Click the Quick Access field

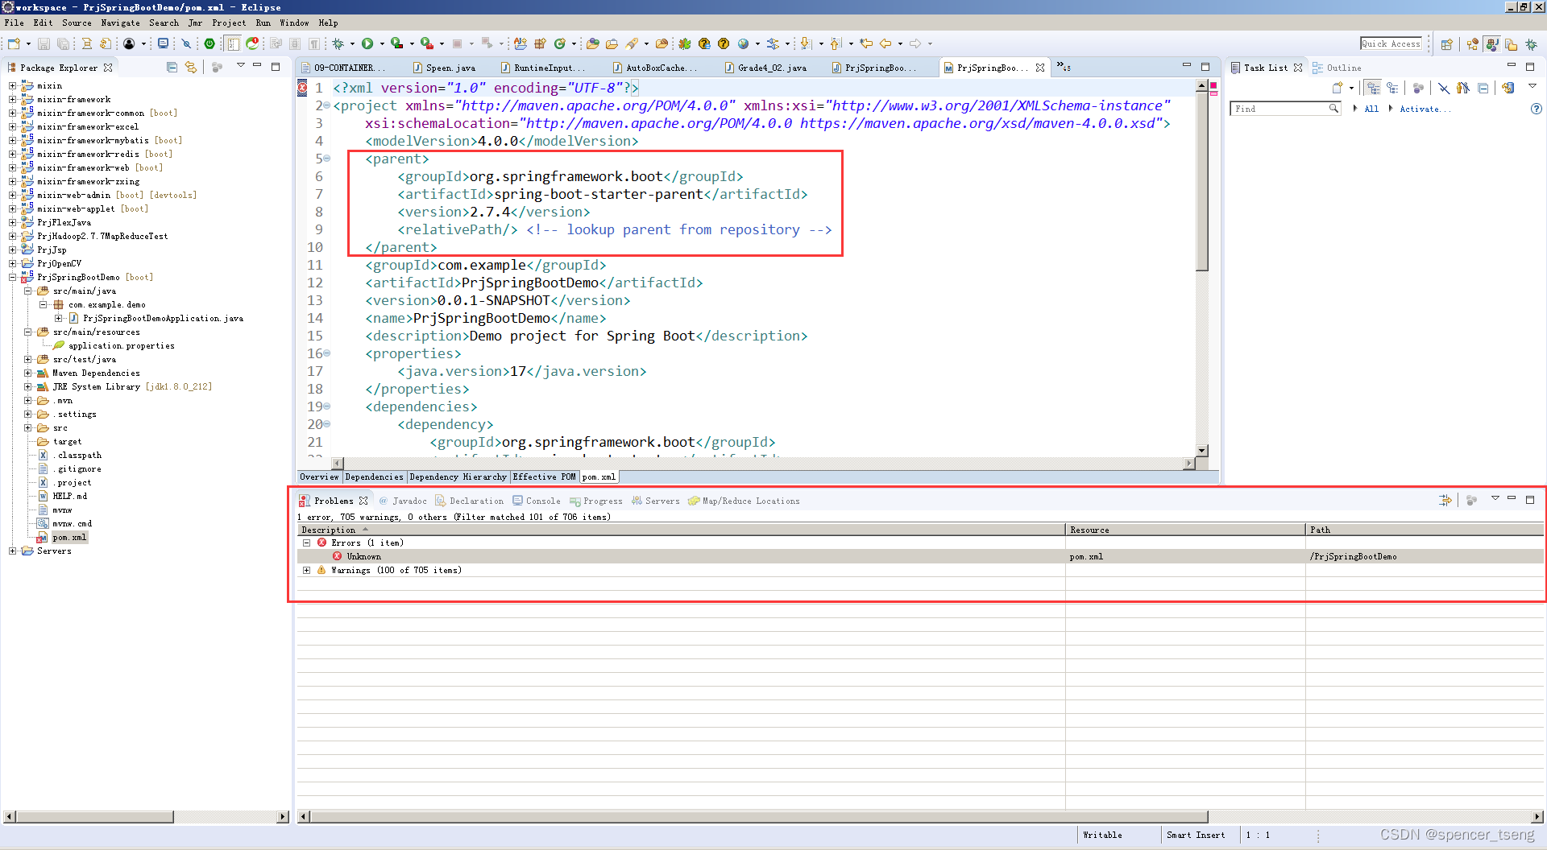point(1391,43)
